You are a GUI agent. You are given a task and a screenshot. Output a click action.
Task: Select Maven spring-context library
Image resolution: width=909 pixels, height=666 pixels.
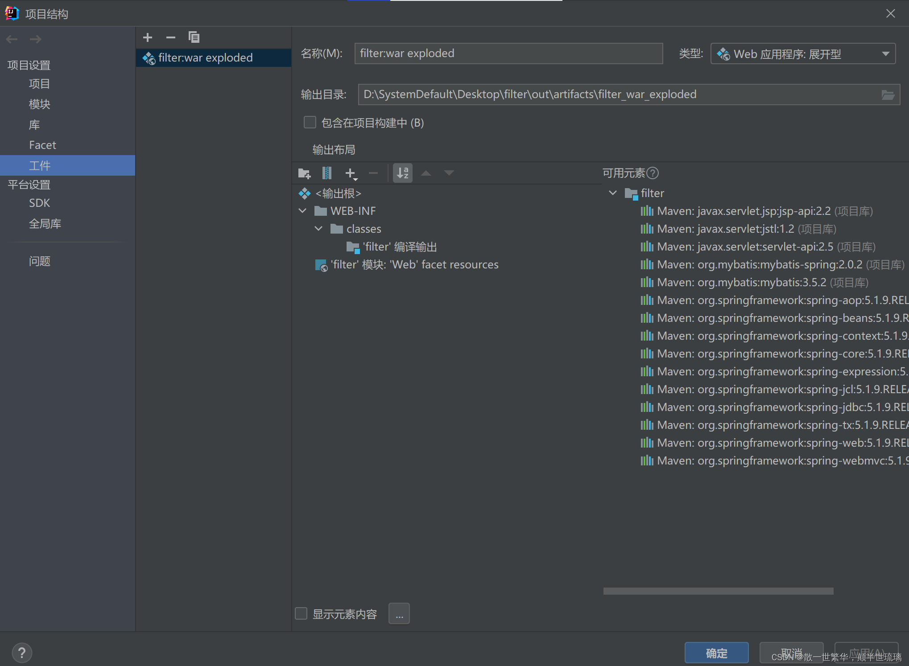(x=774, y=336)
